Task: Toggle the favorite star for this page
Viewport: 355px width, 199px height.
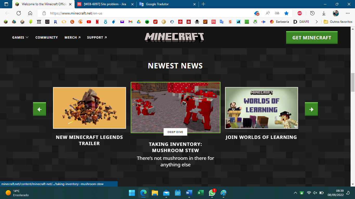Action: coord(286,13)
